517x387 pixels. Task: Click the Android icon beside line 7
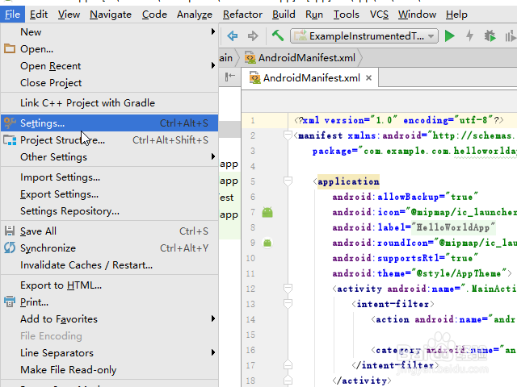267,212
